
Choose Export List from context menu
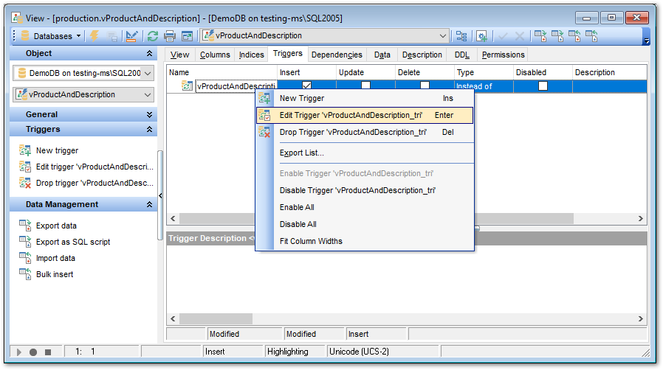click(x=365, y=153)
